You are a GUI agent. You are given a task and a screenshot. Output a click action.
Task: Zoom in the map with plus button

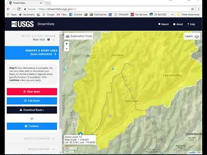66,43
